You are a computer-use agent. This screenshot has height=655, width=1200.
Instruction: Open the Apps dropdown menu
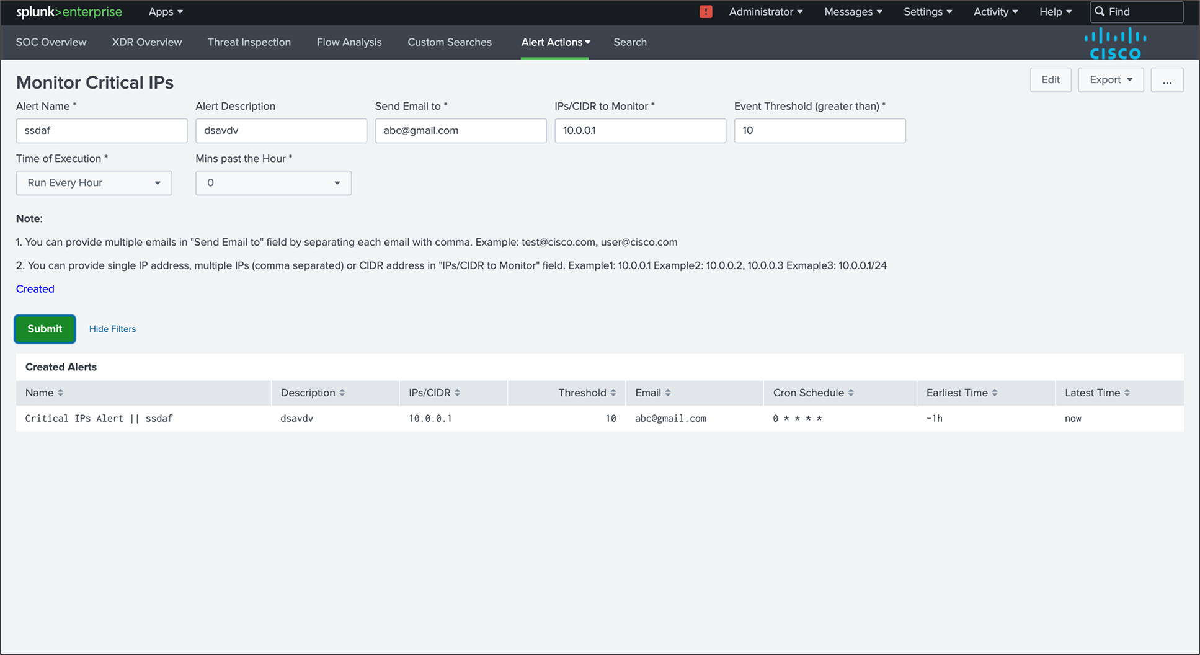[166, 12]
